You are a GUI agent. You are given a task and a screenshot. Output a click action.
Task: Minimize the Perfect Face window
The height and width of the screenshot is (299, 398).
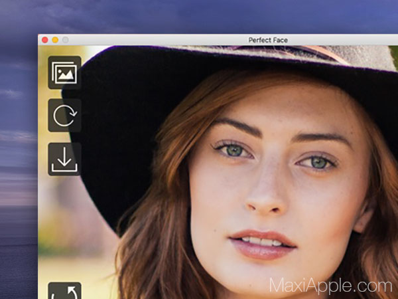click(x=55, y=40)
